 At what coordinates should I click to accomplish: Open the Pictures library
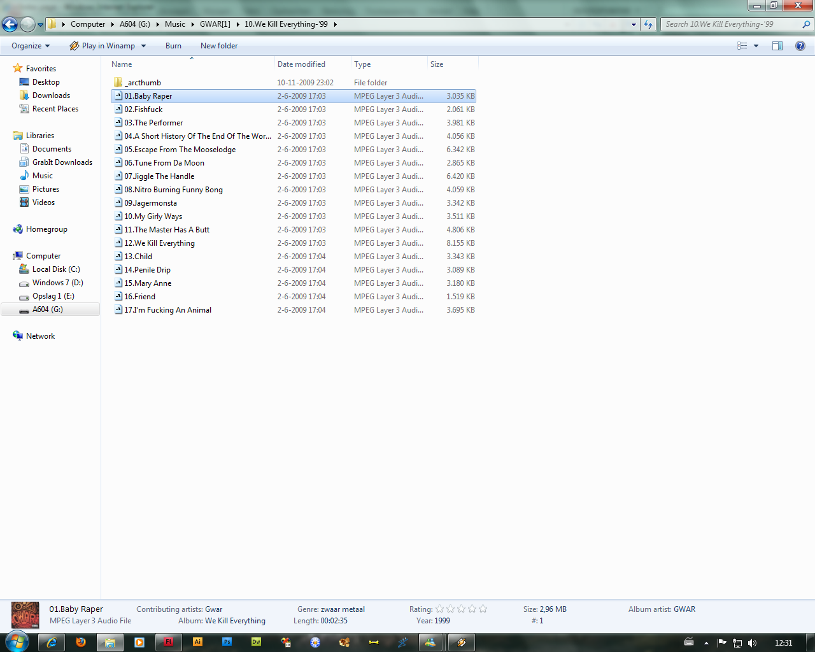(46, 189)
